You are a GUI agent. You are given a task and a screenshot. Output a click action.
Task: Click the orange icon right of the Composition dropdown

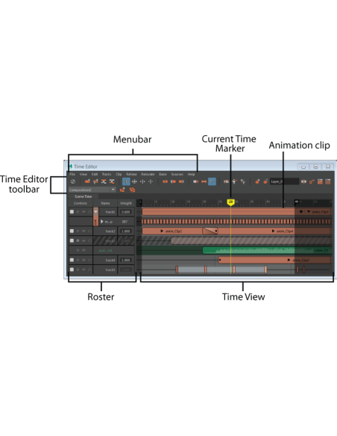coord(122,190)
